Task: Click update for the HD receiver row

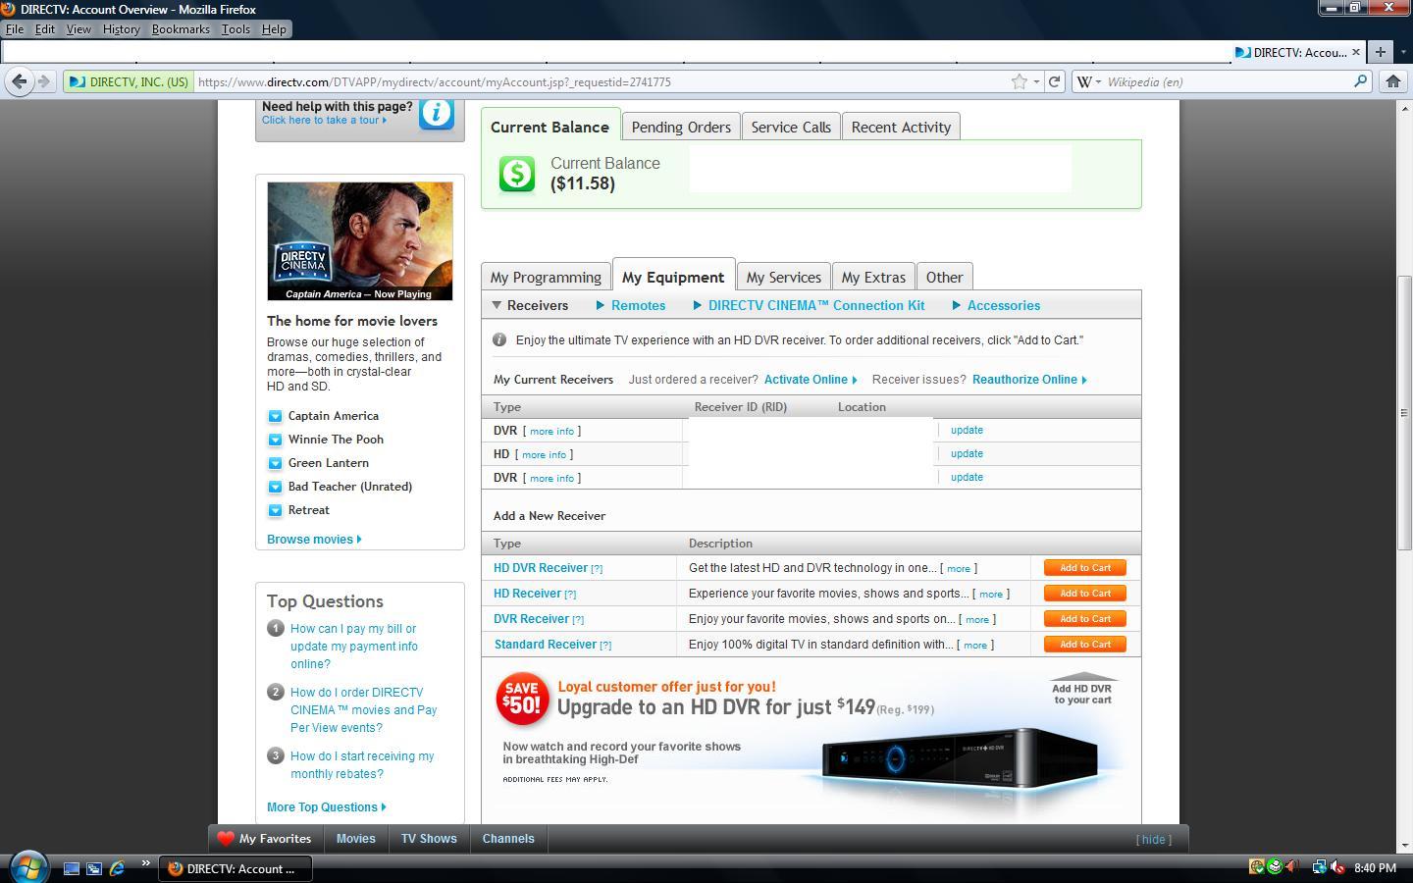Action: pos(967,453)
